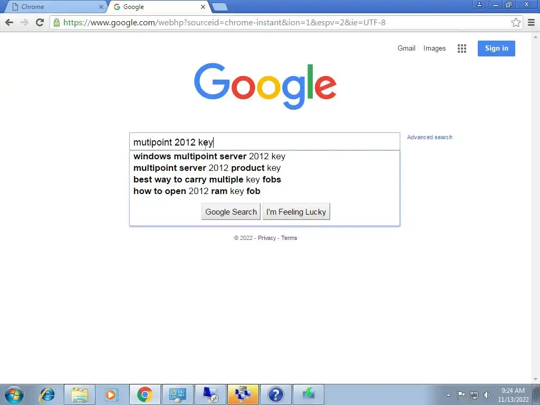540x405 pixels.
Task: Click the browser Forward arrow
Action: (x=24, y=23)
